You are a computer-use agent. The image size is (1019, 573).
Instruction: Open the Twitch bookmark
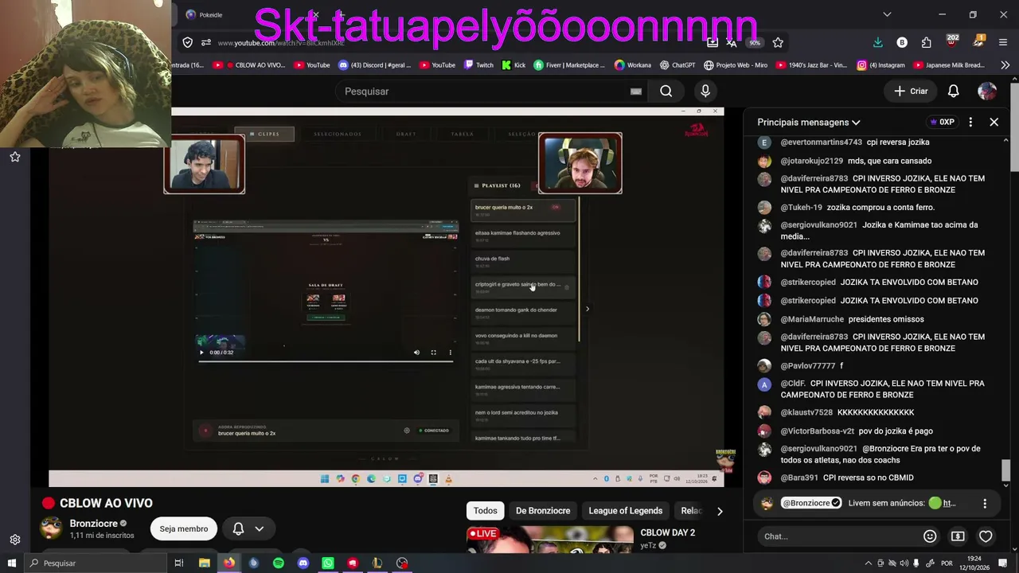coord(478,65)
